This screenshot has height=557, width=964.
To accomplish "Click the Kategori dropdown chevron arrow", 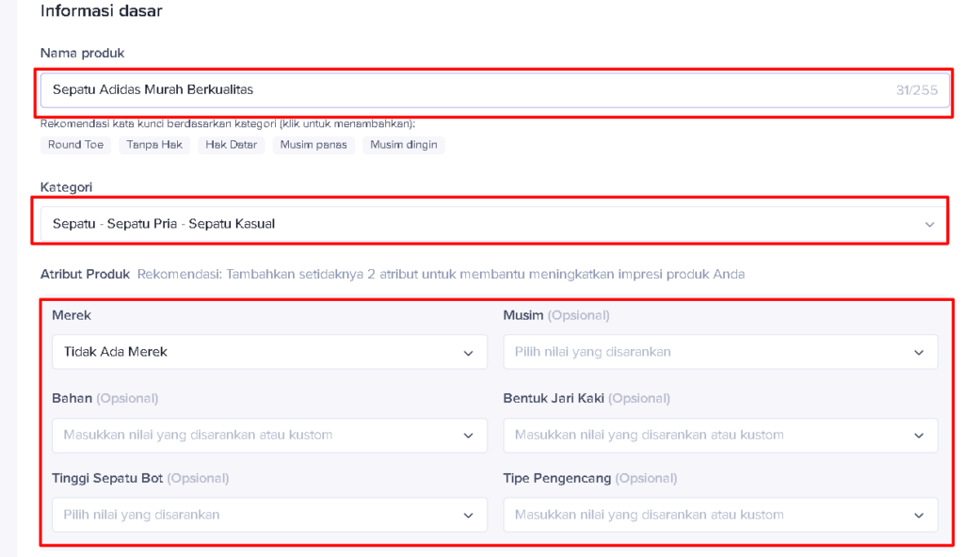I will tap(929, 225).
